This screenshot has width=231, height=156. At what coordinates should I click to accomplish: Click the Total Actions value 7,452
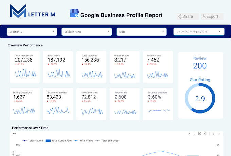tap(153, 60)
